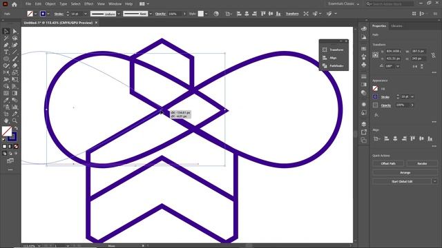Viewport: 442px width, 248px height.
Task: Open the Object menu
Action: pos(50,4)
